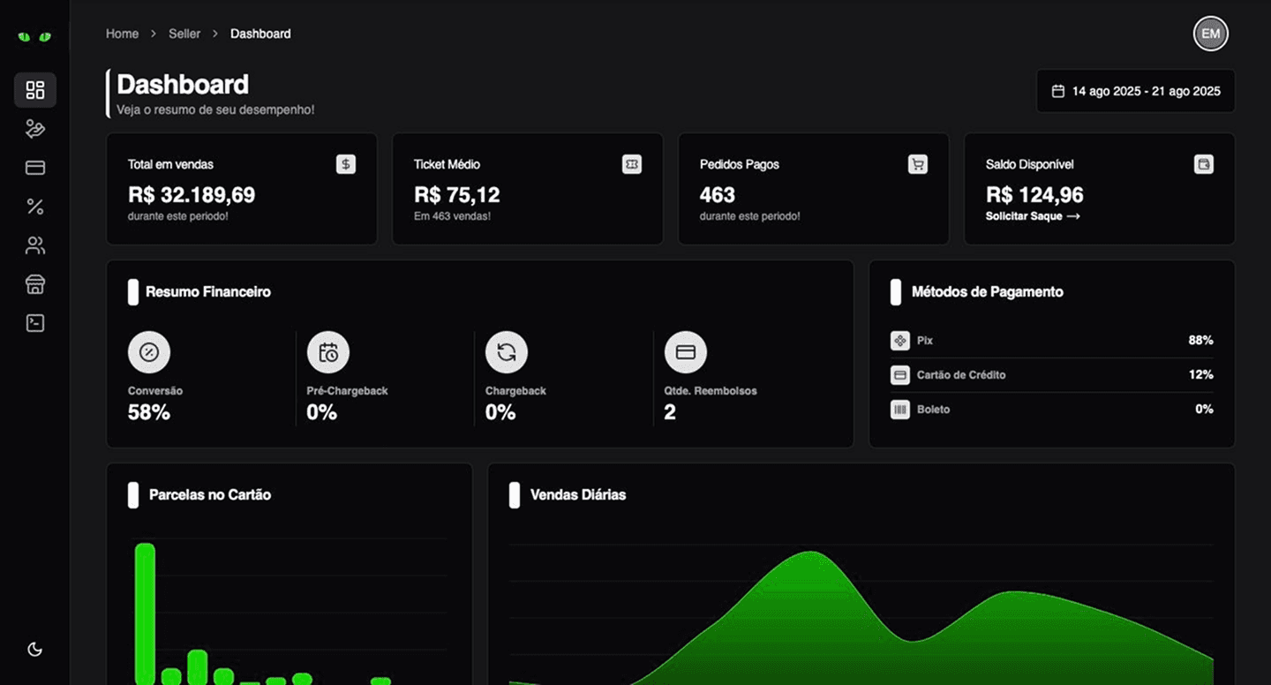Click the Conversão circle toggle icon
This screenshot has height=685, width=1271.
click(x=148, y=351)
